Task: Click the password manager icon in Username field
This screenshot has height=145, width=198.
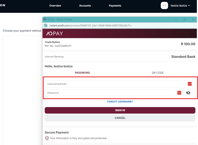Action: 190,84
